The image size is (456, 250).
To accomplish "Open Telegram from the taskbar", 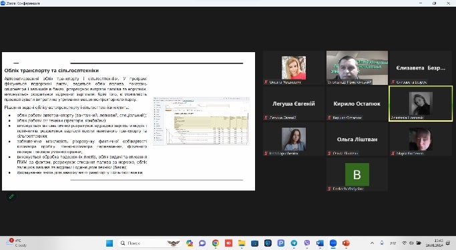I will point(294,243).
